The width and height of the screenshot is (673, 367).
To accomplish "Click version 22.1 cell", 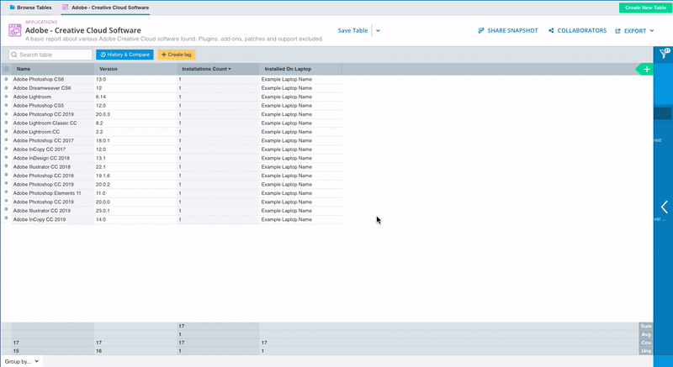I will pos(135,167).
